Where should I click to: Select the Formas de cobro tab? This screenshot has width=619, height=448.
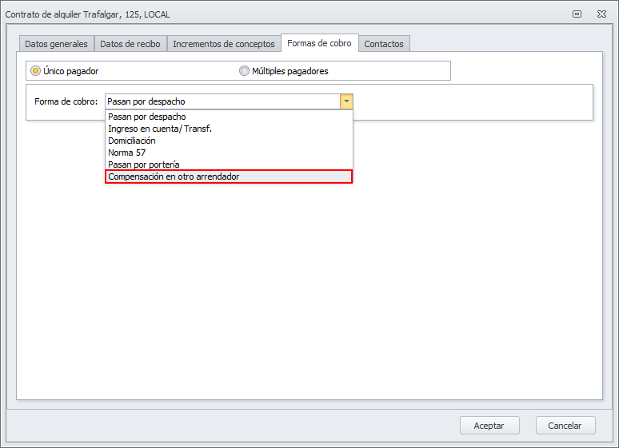(320, 43)
